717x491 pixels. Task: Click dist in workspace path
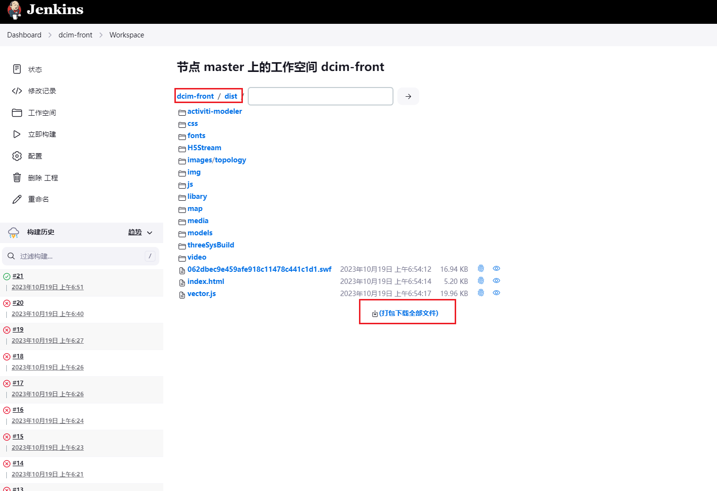pyautogui.click(x=231, y=96)
